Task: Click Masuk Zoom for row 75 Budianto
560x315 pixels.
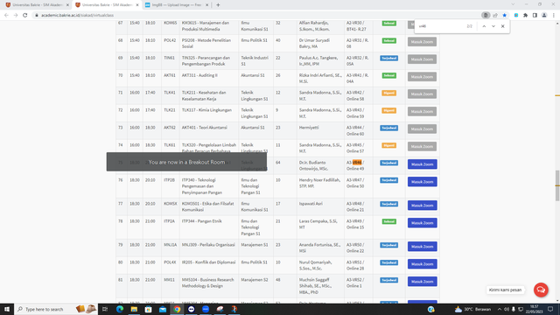Action: (x=422, y=164)
